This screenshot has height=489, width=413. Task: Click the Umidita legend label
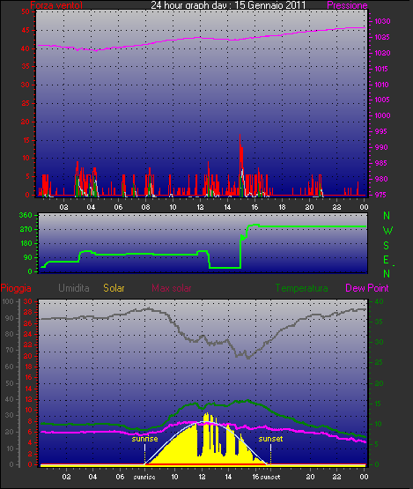click(74, 288)
